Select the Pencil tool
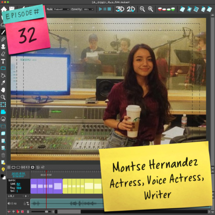Image resolution: width=215 pixels, height=215 pixels. pyautogui.click(x=3, y=40)
